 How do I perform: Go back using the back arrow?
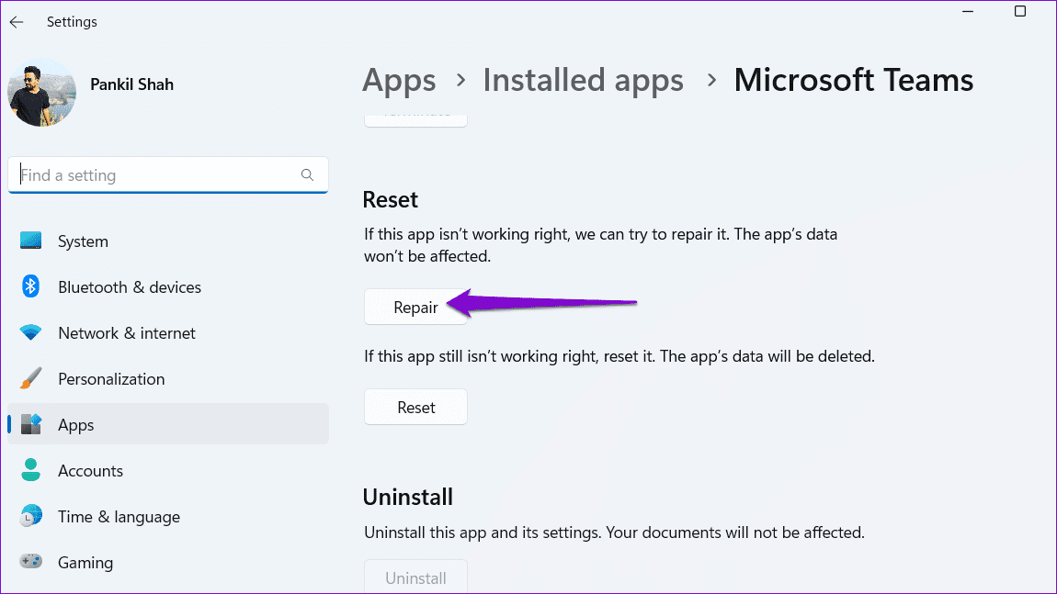click(x=17, y=22)
